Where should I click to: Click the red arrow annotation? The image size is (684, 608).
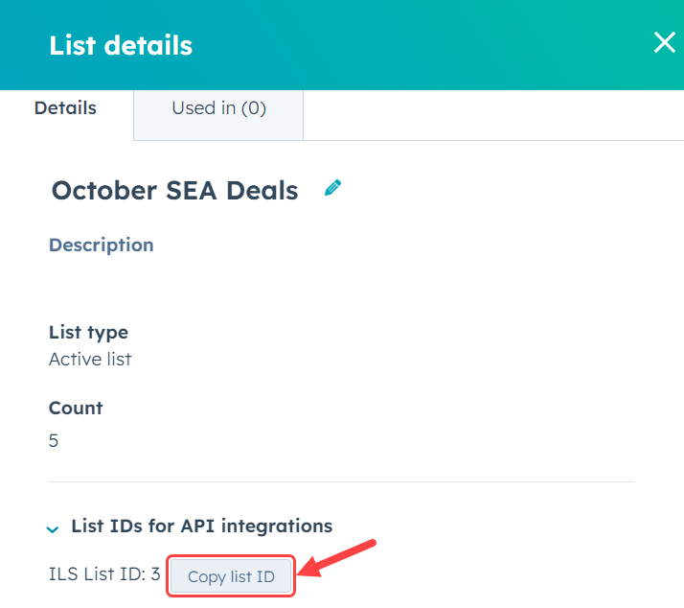click(x=339, y=560)
